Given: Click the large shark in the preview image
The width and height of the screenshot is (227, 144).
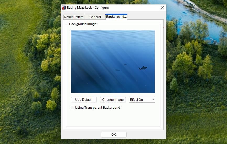Looking at the screenshot, I should point(143,68).
